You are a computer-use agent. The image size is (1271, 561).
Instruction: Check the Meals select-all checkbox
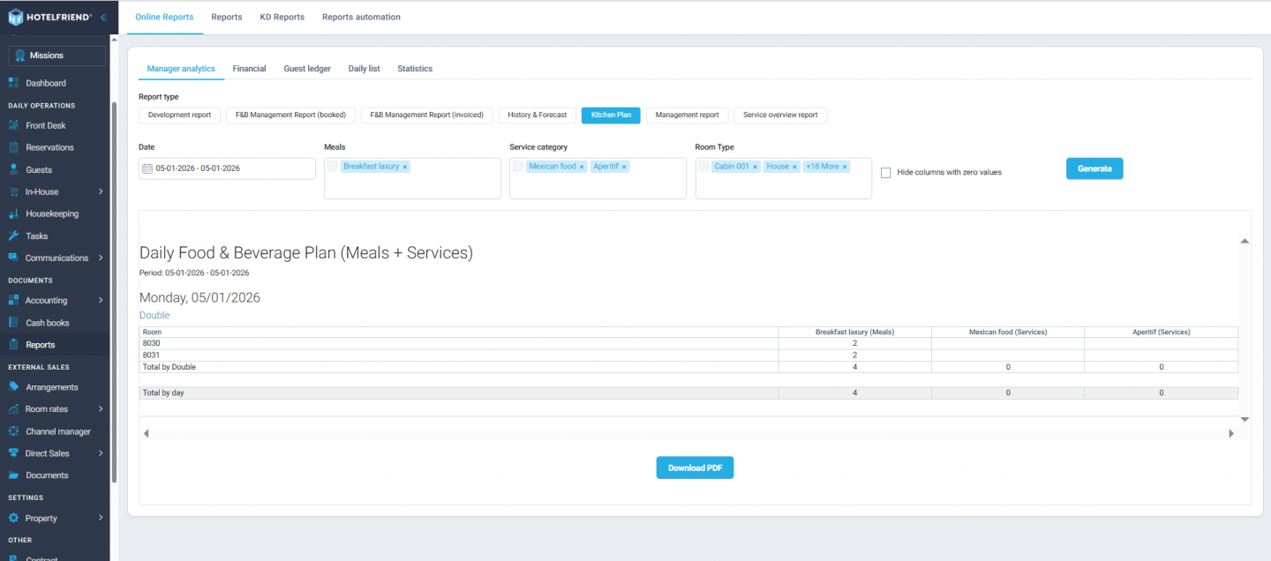tap(333, 165)
